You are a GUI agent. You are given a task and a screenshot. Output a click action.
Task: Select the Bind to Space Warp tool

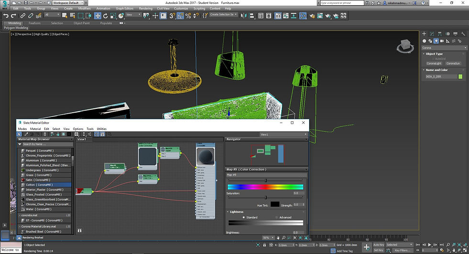[38, 16]
